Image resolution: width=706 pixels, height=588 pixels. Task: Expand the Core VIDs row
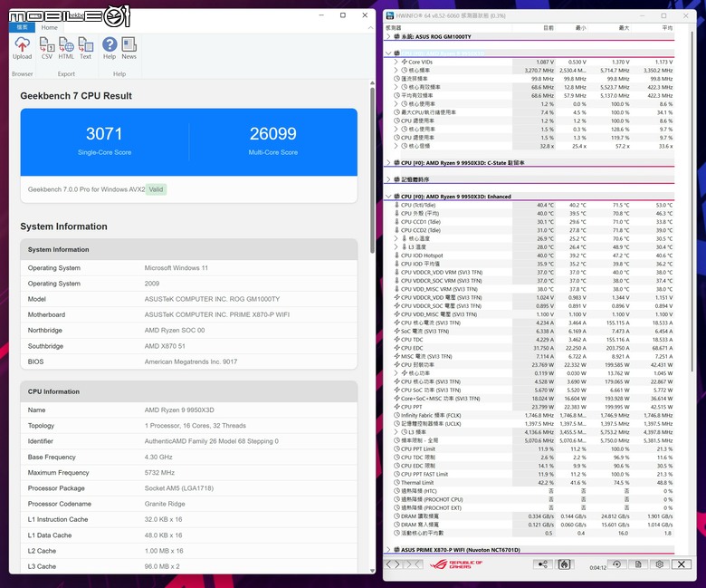(x=396, y=62)
